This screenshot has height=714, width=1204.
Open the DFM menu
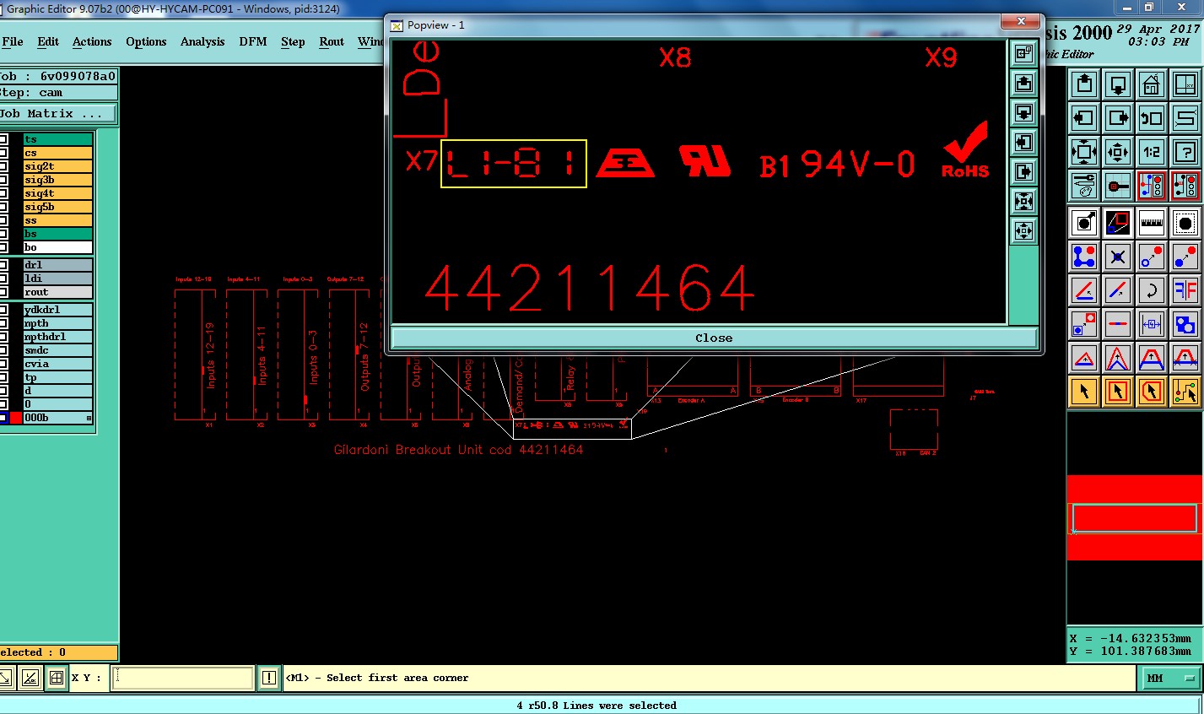(253, 41)
